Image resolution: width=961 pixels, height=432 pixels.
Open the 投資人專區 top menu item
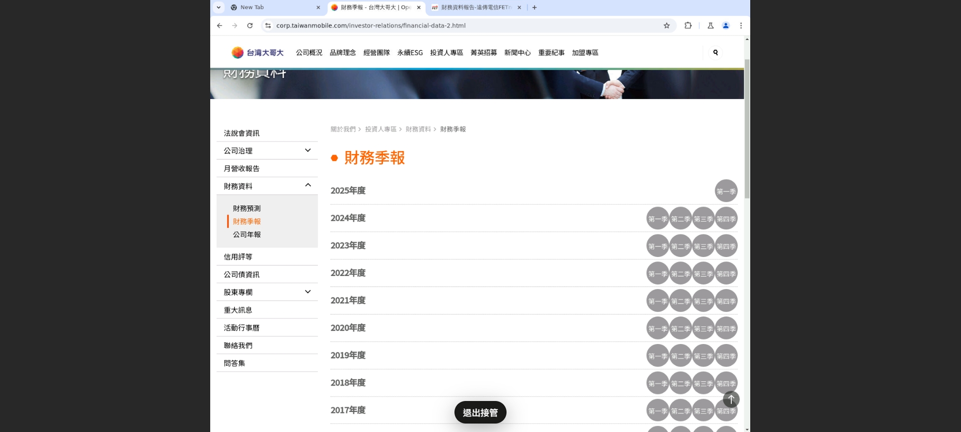pos(446,52)
